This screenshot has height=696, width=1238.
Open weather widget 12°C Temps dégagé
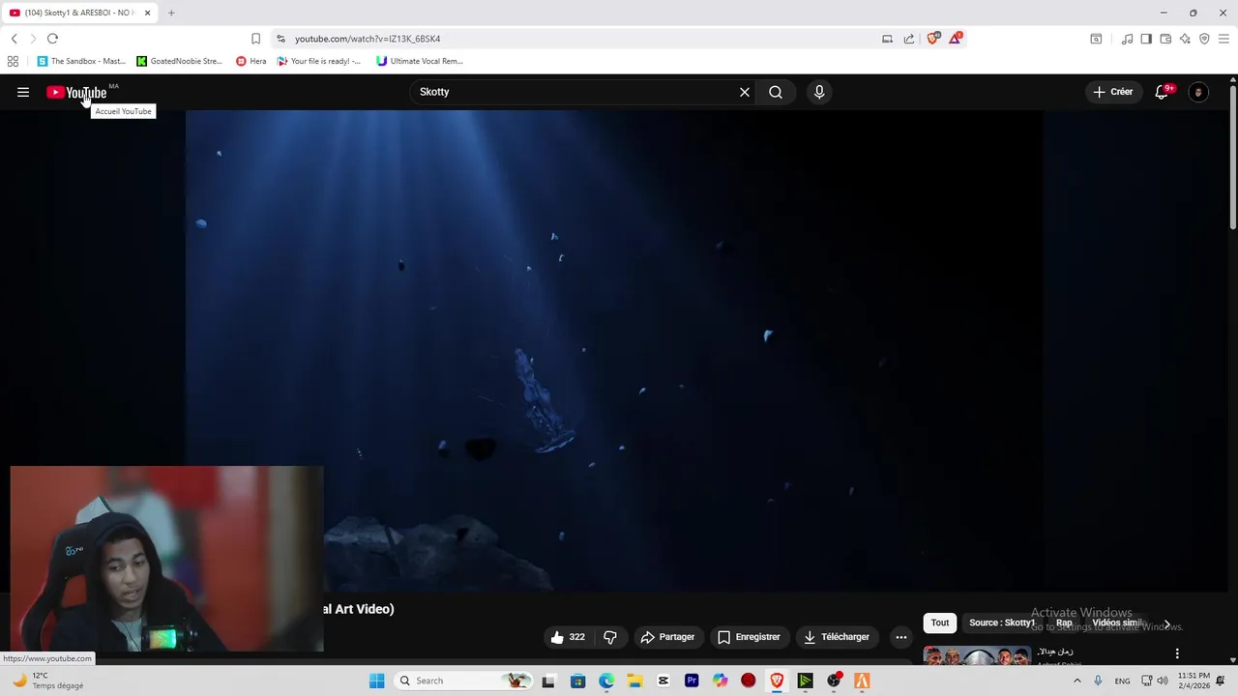[46, 681]
